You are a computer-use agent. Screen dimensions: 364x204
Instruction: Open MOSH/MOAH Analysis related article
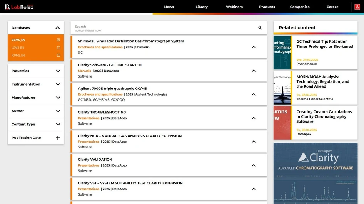point(322,81)
